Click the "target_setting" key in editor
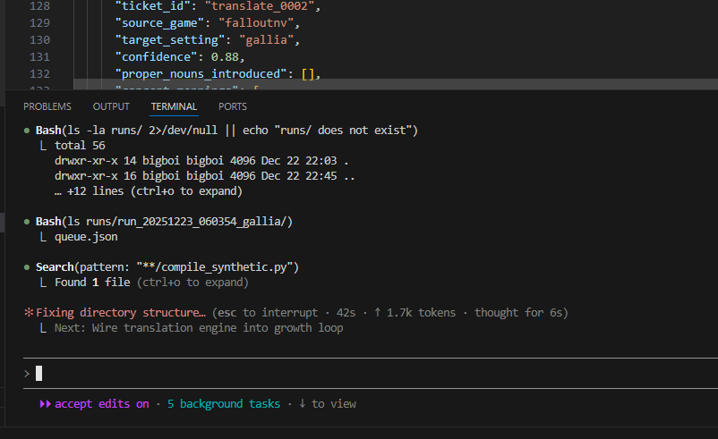Screen dimensions: 718x439 (170, 39)
